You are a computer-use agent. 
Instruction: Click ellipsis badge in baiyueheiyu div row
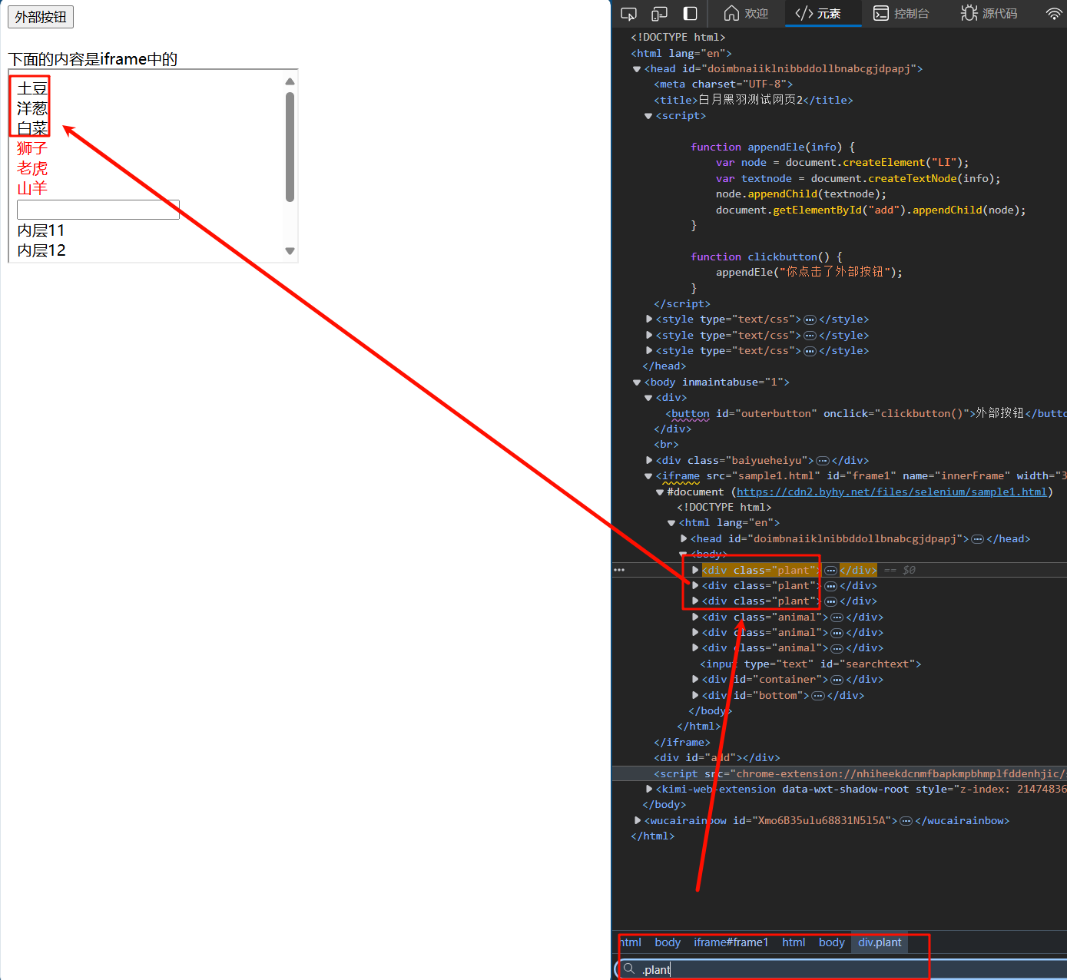[x=823, y=461]
